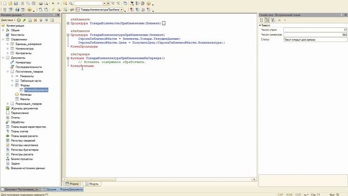This screenshot has height=196, width=348.
Task: Switch to the Форма tab
Action: (x=72, y=184)
